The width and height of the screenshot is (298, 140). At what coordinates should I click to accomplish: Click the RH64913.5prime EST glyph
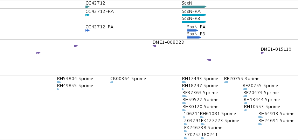261,117
